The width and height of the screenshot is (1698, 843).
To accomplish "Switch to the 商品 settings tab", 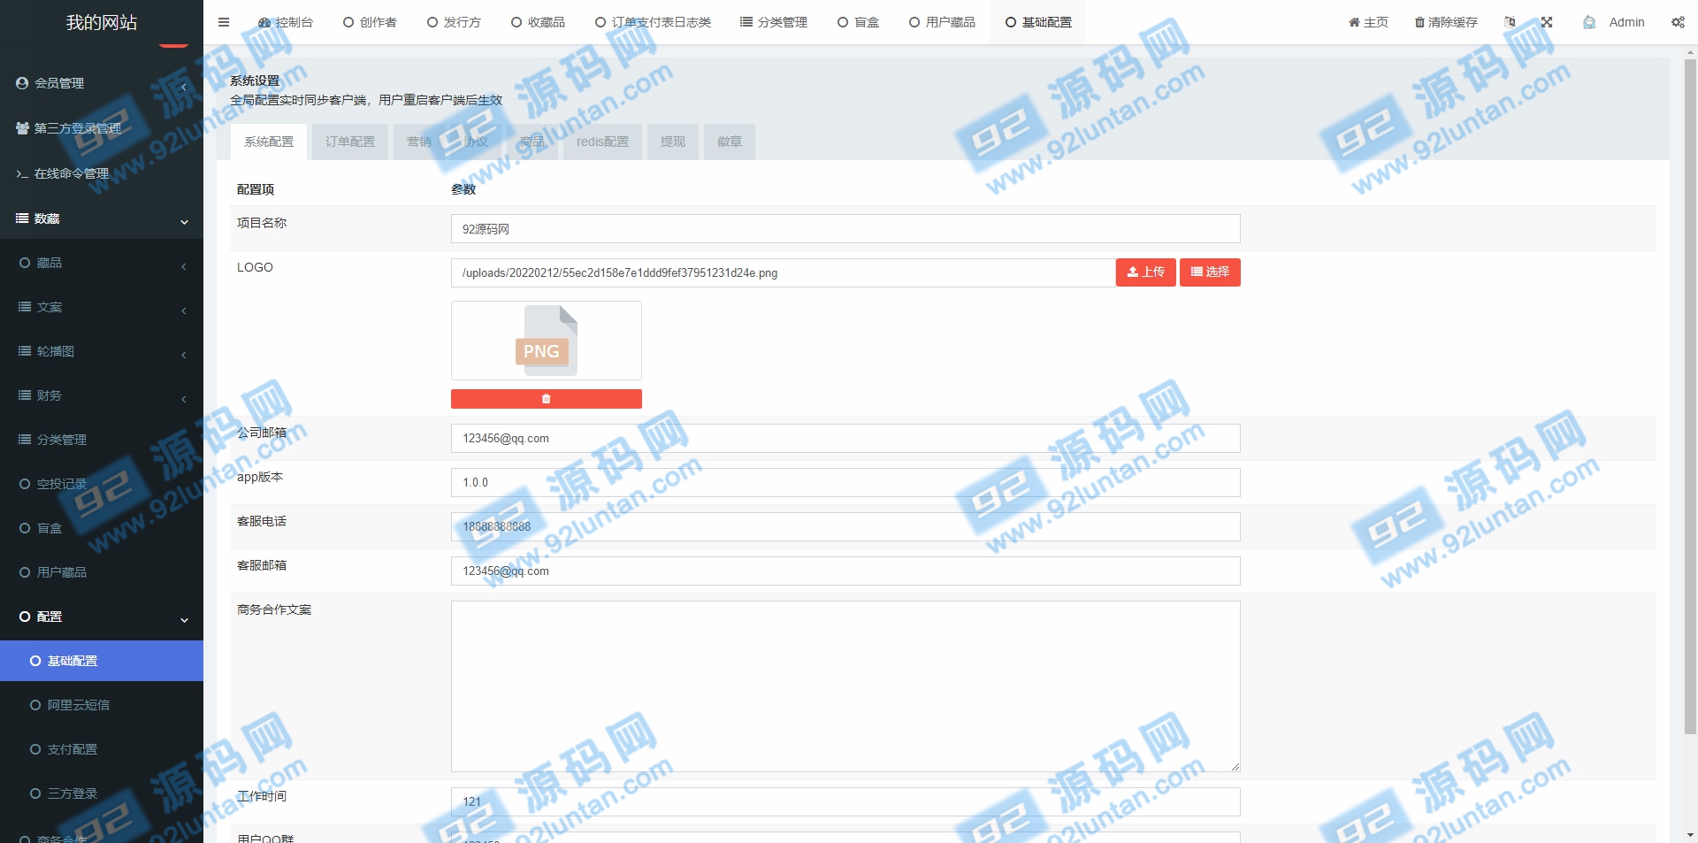I will point(532,142).
